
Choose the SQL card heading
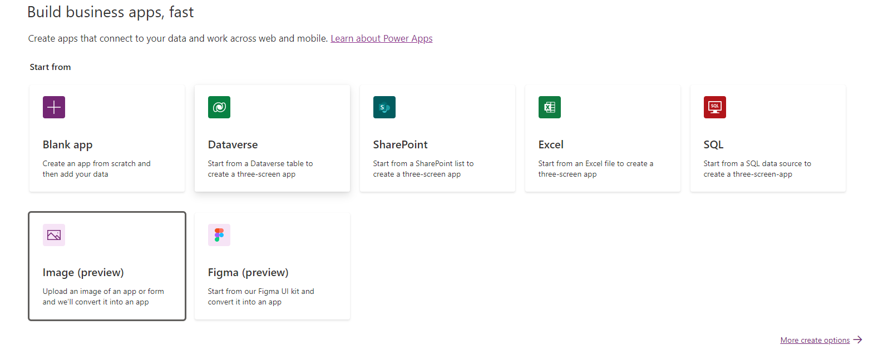pos(713,144)
